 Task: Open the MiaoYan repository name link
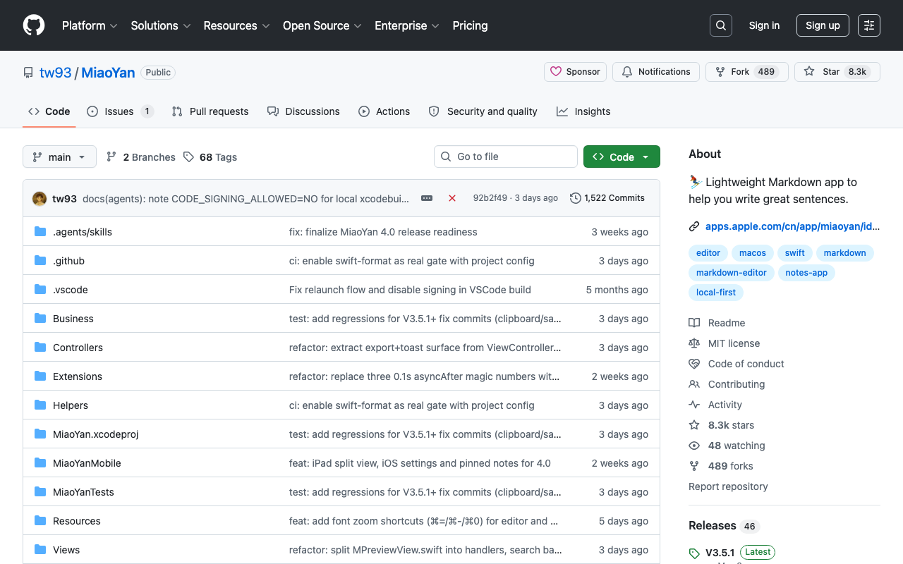point(108,73)
